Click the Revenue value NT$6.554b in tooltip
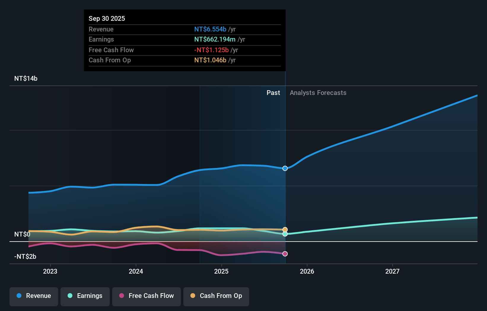 (x=210, y=29)
